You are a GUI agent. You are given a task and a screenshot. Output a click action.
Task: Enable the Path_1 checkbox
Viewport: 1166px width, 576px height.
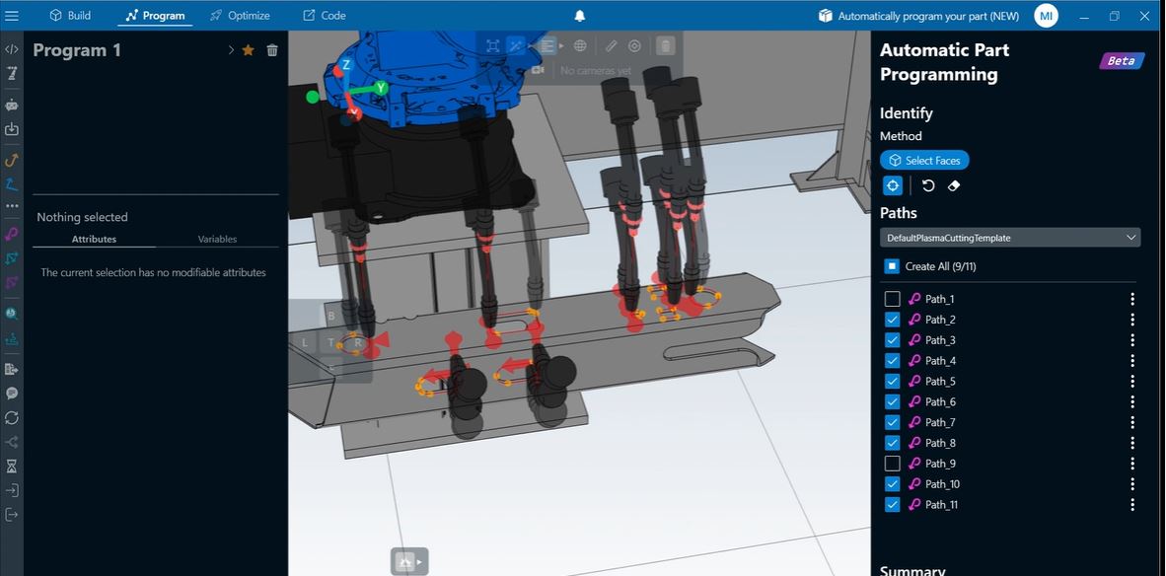pyautogui.click(x=892, y=299)
